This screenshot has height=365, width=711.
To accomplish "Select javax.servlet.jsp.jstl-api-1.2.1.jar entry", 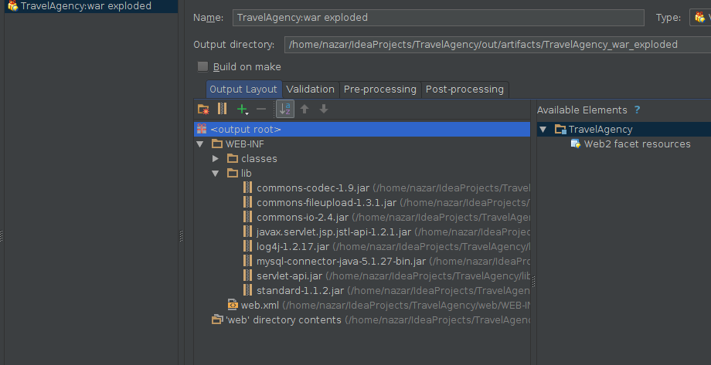I will pos(334,232).
